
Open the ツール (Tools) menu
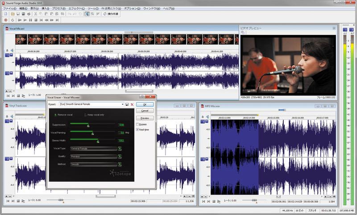click(93, 8)
